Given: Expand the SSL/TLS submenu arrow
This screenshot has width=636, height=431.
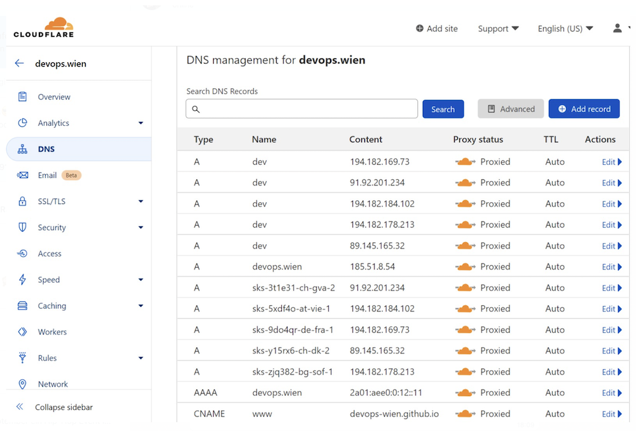Looking at the screenshot, I should click(x=141, y=201).
